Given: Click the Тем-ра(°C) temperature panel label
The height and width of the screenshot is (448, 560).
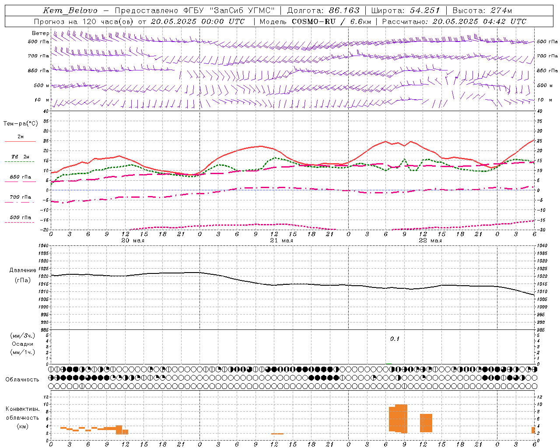Looking at the screenshot, I should click(x=21, y=124).
